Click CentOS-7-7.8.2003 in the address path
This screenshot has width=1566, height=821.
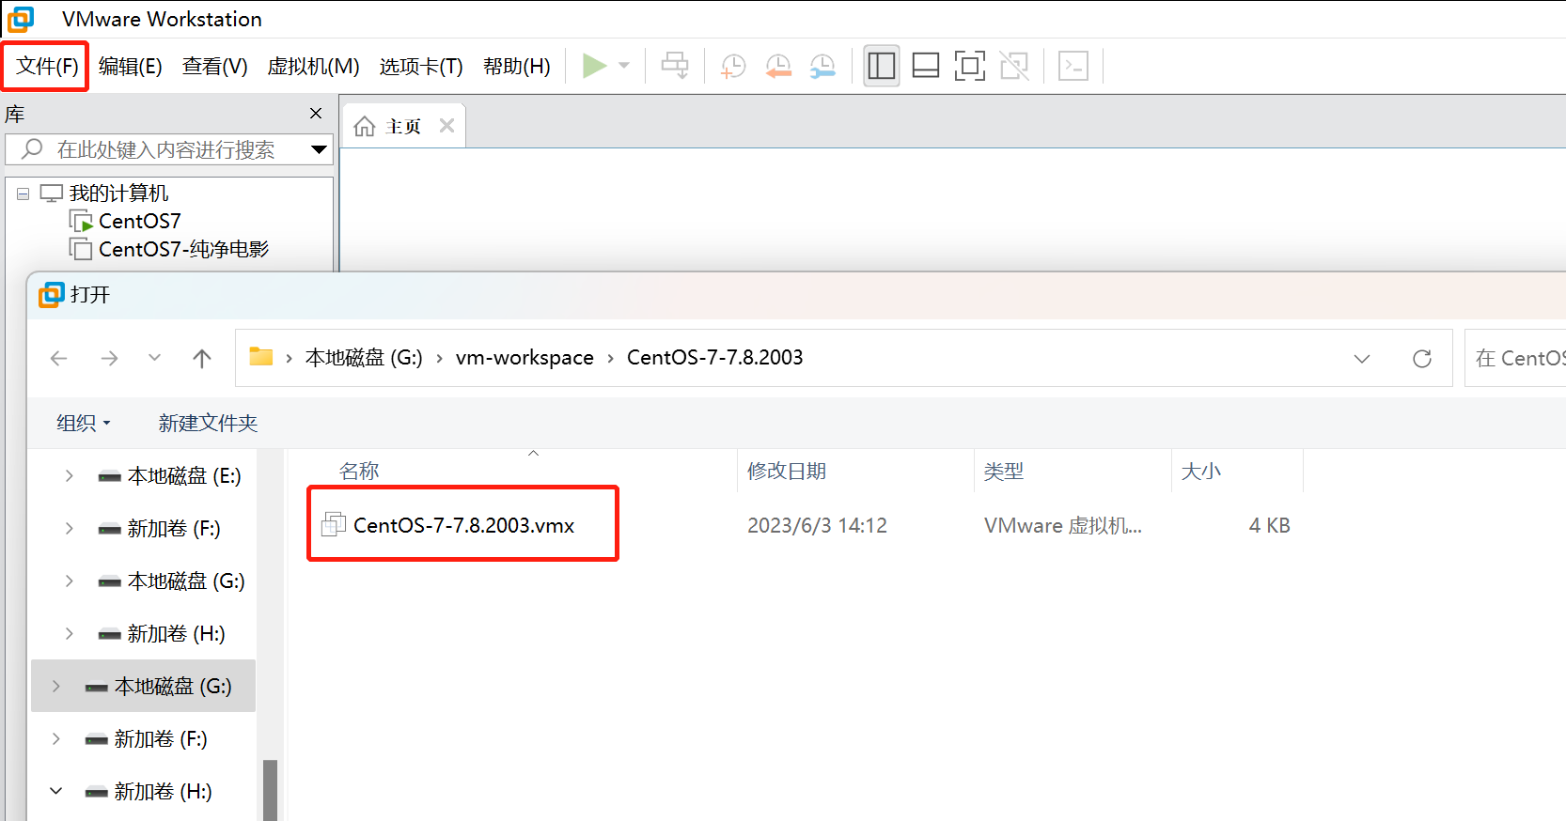click(x=714, y=358)
